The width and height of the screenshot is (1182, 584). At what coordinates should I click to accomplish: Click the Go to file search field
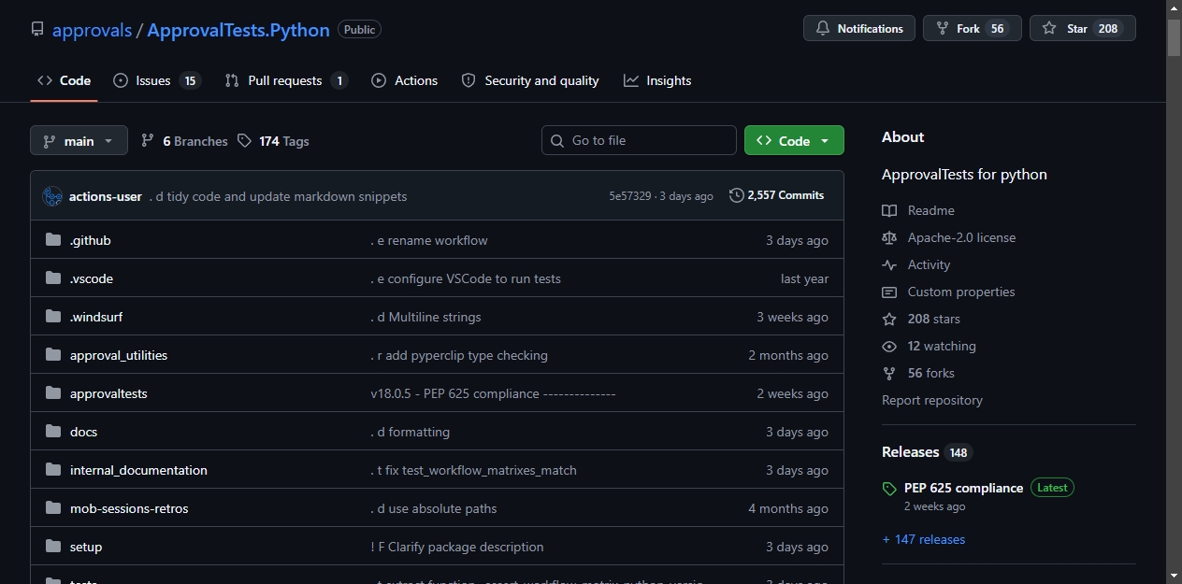tap(639, 140)
